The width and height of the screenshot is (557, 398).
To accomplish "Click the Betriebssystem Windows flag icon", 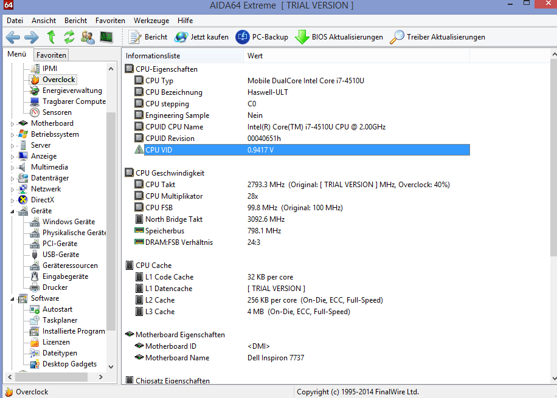I will coord(23,134).
